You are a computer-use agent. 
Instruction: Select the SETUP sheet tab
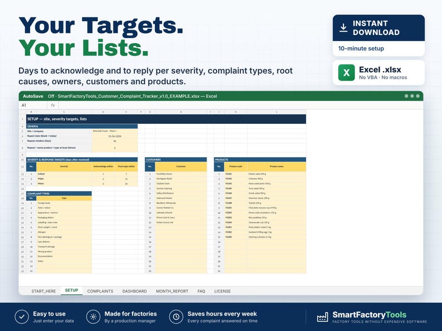click(x=71, y=290)
